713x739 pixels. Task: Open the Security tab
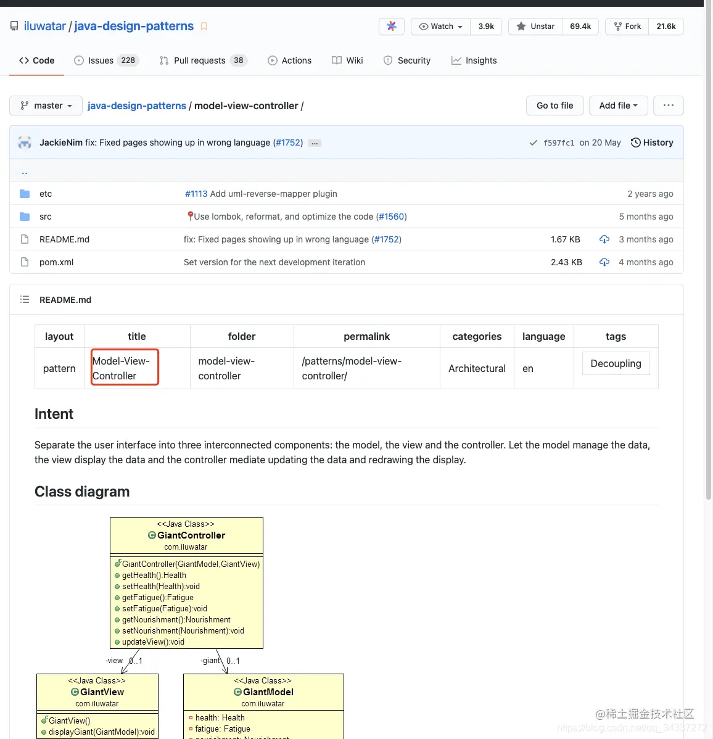coord(407,60)
